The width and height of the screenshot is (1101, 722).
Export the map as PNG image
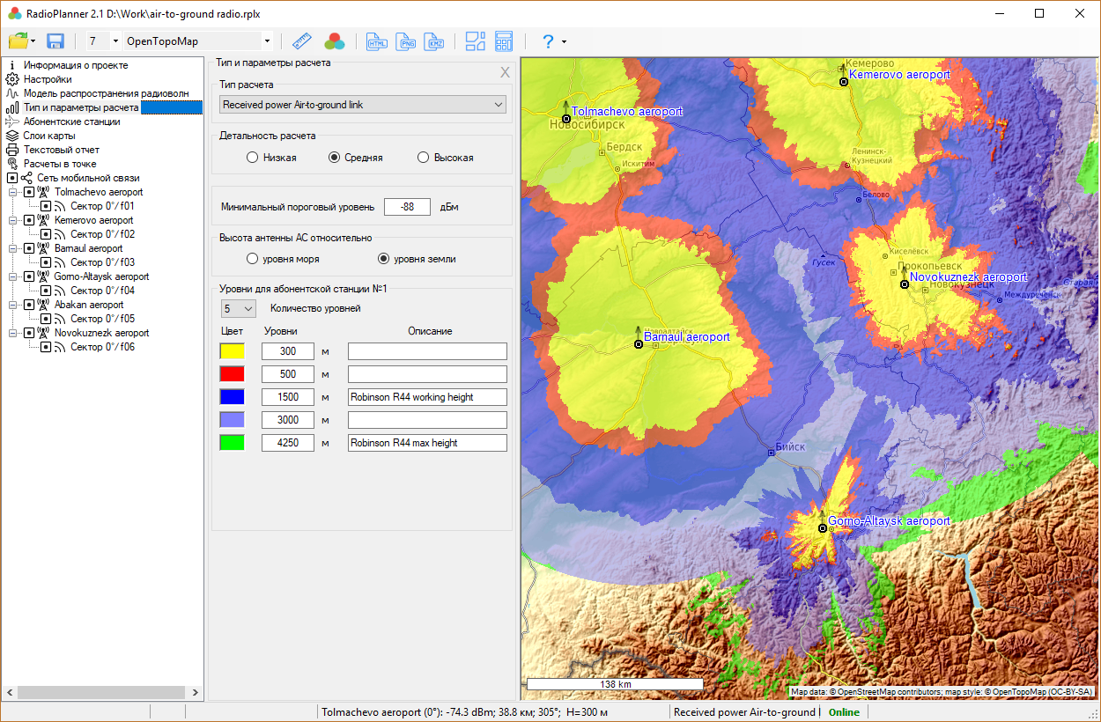[406, 41]
